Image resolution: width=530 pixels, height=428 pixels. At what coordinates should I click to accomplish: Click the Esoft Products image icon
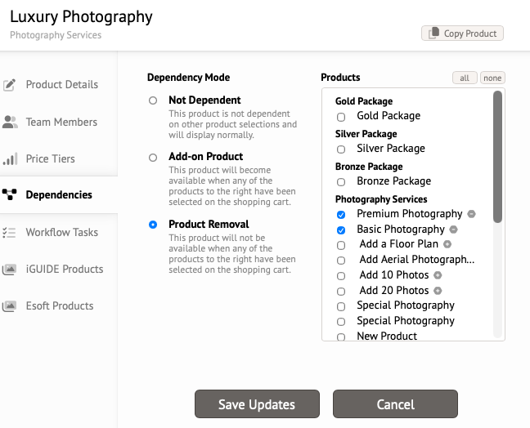(x=10, y=305)
